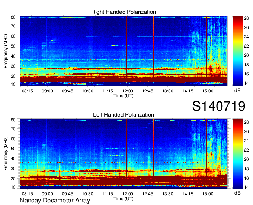Pick 09:45 tick under Left Handed plot
The width and height of the screenshot is (253, 205).
click(67, 194)
